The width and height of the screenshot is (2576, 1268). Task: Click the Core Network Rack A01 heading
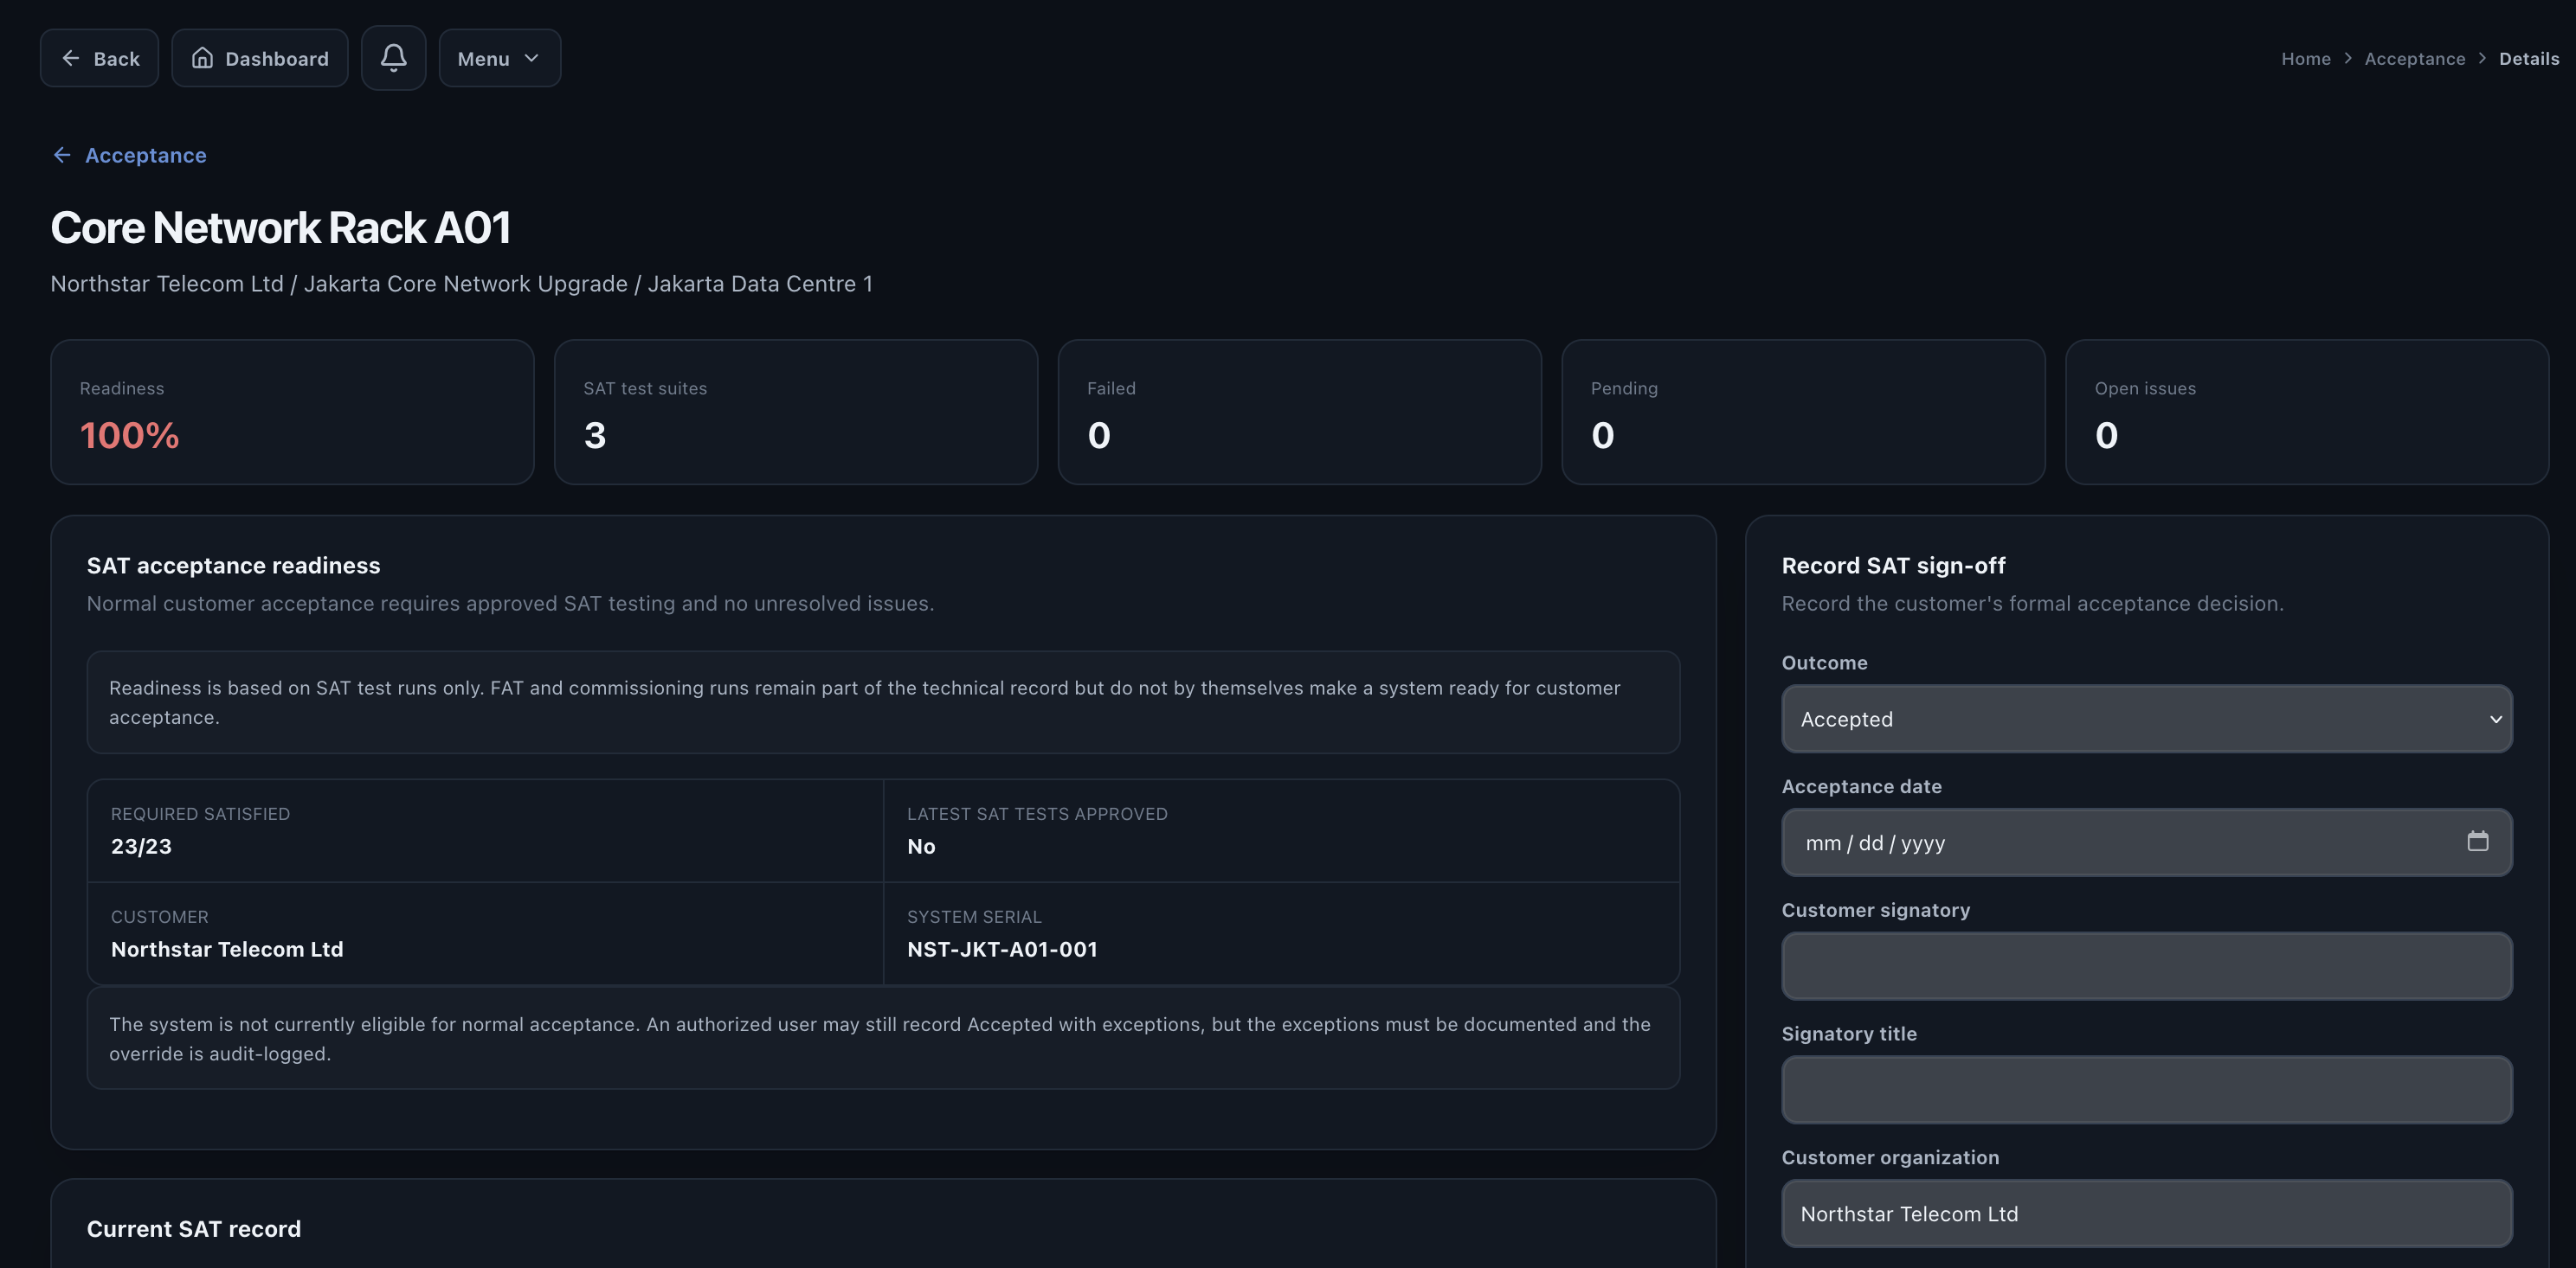pyautogui.click(x=280, y=227)
